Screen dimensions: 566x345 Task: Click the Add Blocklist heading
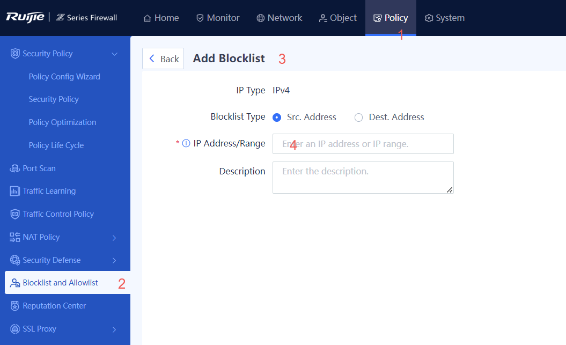pos(229,58)
